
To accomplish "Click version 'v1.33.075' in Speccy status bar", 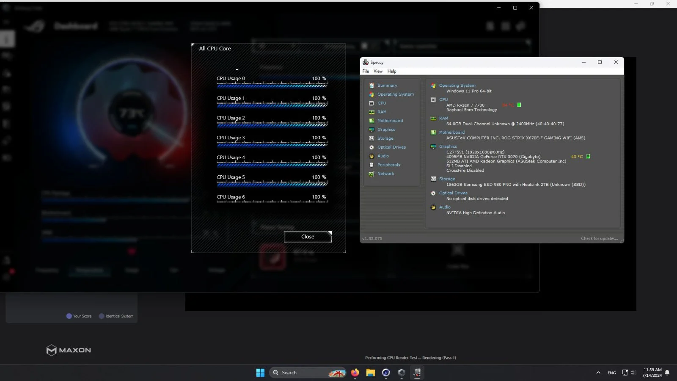I will coord(372,239).
